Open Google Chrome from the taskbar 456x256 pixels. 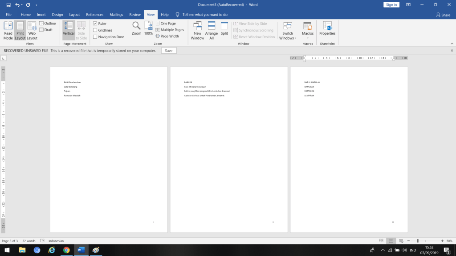pos(66,250)
